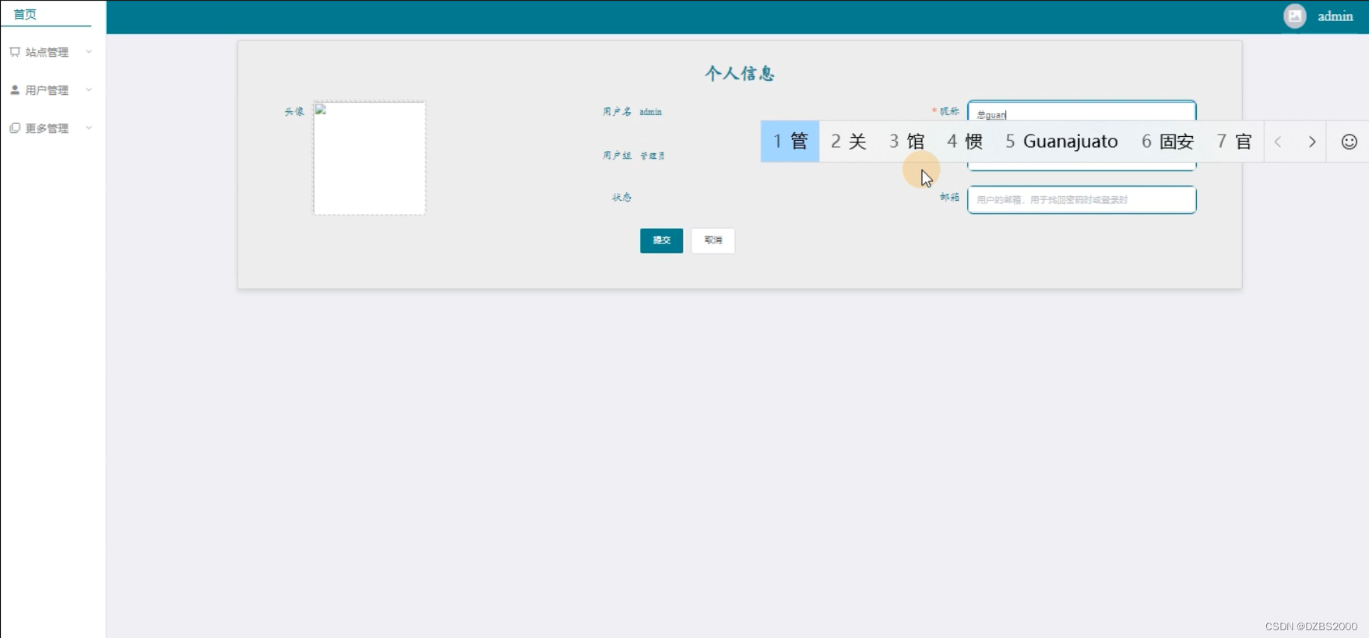Screen dimensions: 1369x638
Task: Click the chevron beside 站点管理
Action: pos(89,52)
